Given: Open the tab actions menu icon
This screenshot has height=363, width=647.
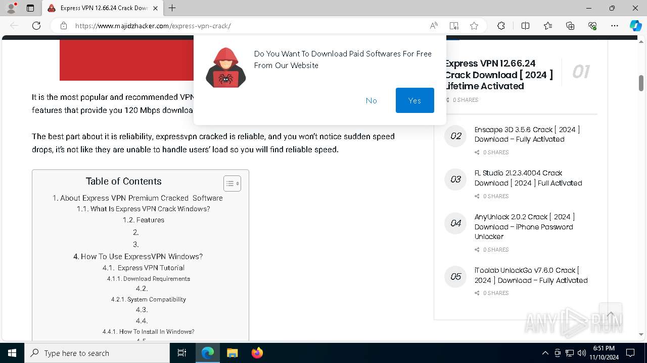Looking at the screenshot, I should click(30, 8).
